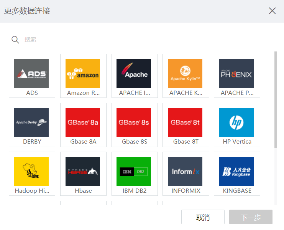
Task: Click the "INFORMIX" label text
Action: pos(186,191)
